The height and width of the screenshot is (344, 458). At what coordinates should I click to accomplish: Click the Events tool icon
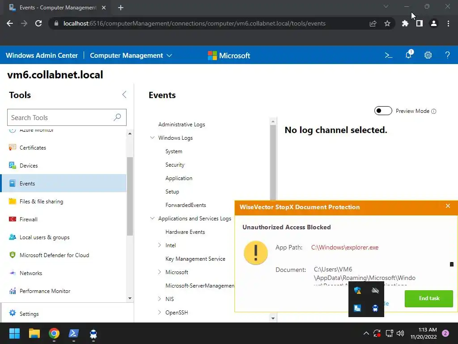pos(12,183)
